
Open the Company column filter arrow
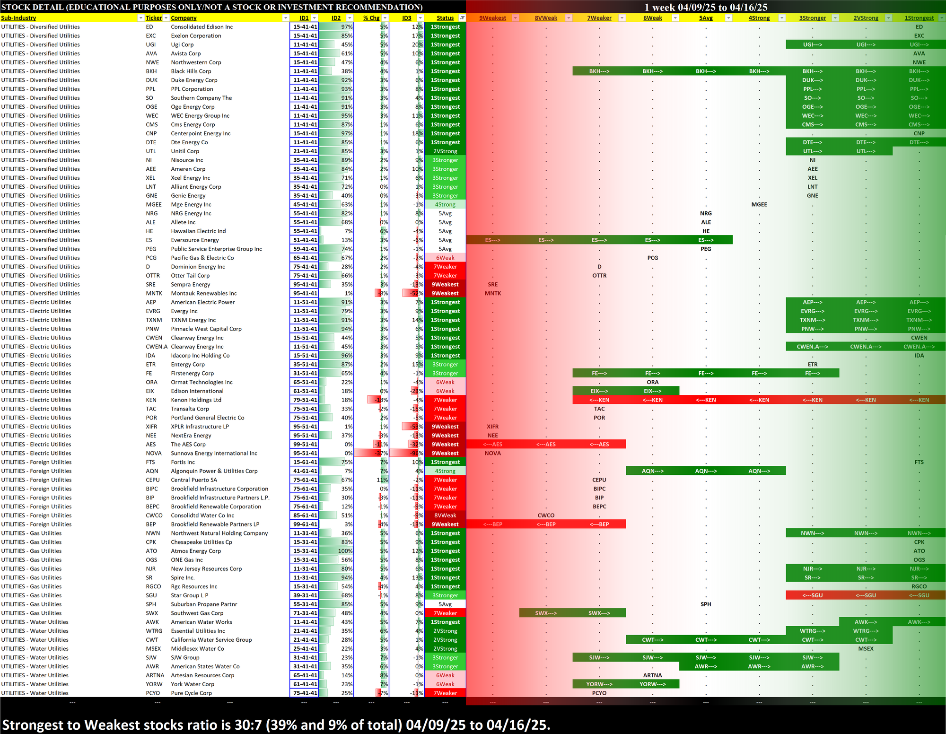tap(285, 18)
